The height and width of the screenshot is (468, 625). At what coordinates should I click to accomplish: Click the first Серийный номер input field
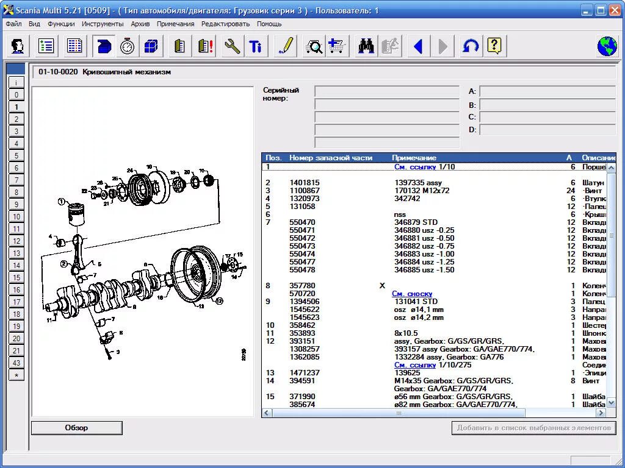tap(387, 91)
